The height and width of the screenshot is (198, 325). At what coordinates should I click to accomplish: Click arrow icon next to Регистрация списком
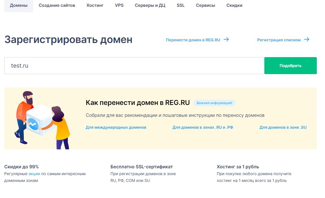pos(307,39)
